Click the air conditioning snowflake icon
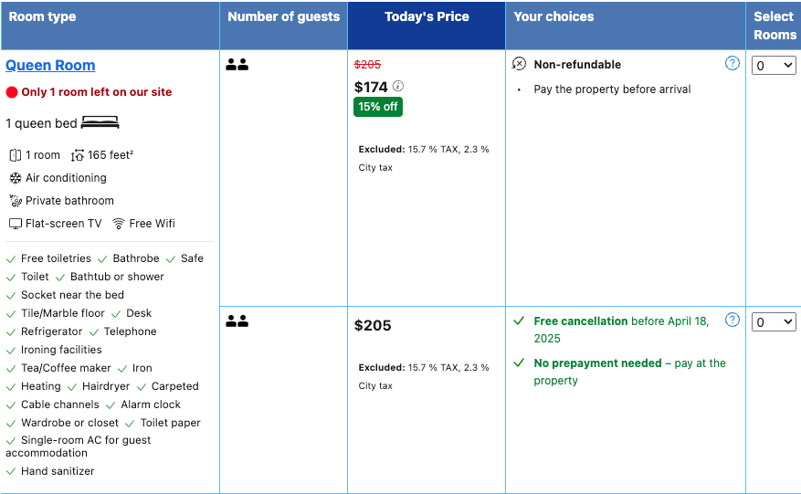 point(16,178)
